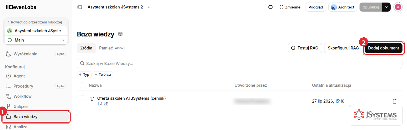
Task: Click the Architect button icon
Action: tap(334, 7)
